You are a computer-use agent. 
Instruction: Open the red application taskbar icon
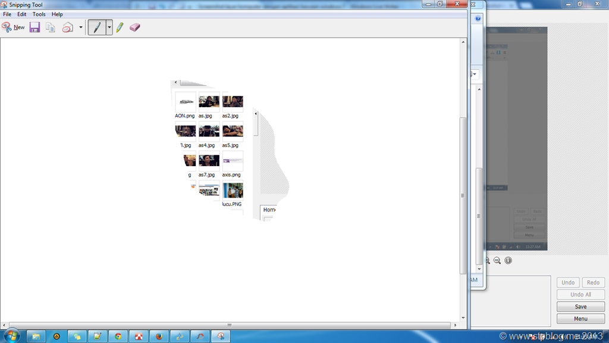tap(139, 336)
